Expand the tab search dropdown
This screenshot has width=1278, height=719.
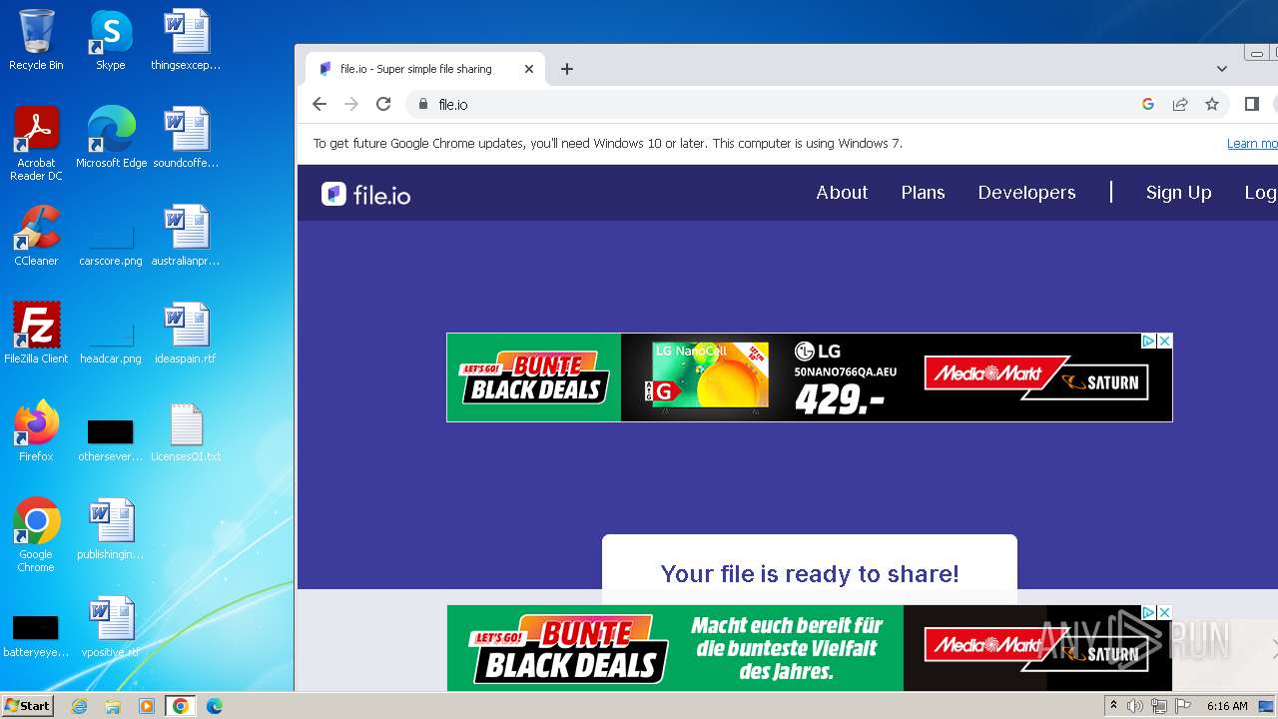[1222, 69]
